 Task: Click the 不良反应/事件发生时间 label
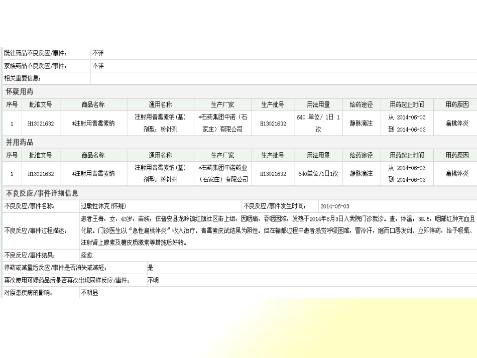point(275,206)
